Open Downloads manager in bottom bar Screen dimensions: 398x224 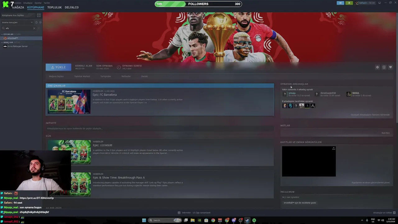[x=194, y=213]
